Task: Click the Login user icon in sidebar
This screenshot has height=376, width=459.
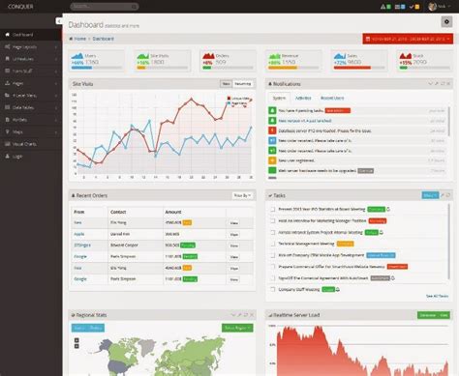Action: click(x=8, y=157)
